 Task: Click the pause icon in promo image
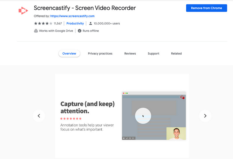pyautogui.click(x=123, y=138)
